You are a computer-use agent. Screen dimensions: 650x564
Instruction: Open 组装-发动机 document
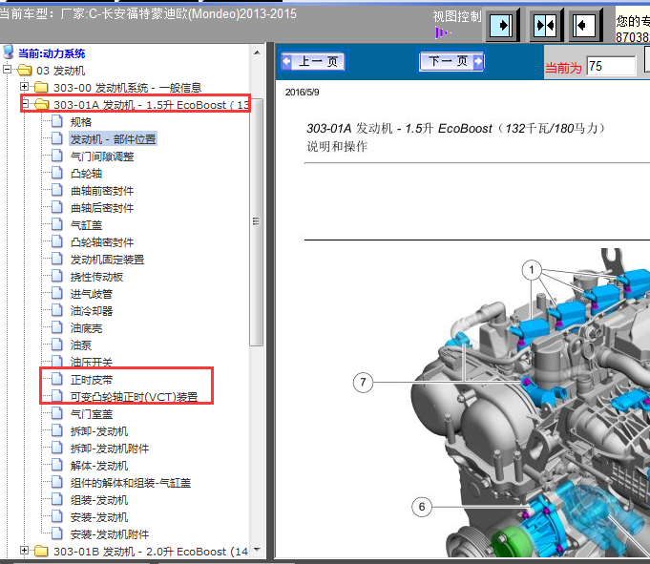[99, 500]
